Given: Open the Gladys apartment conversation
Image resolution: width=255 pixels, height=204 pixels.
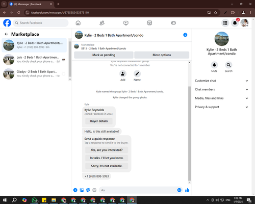Looking at the screenshot, I should coord(34,74).
